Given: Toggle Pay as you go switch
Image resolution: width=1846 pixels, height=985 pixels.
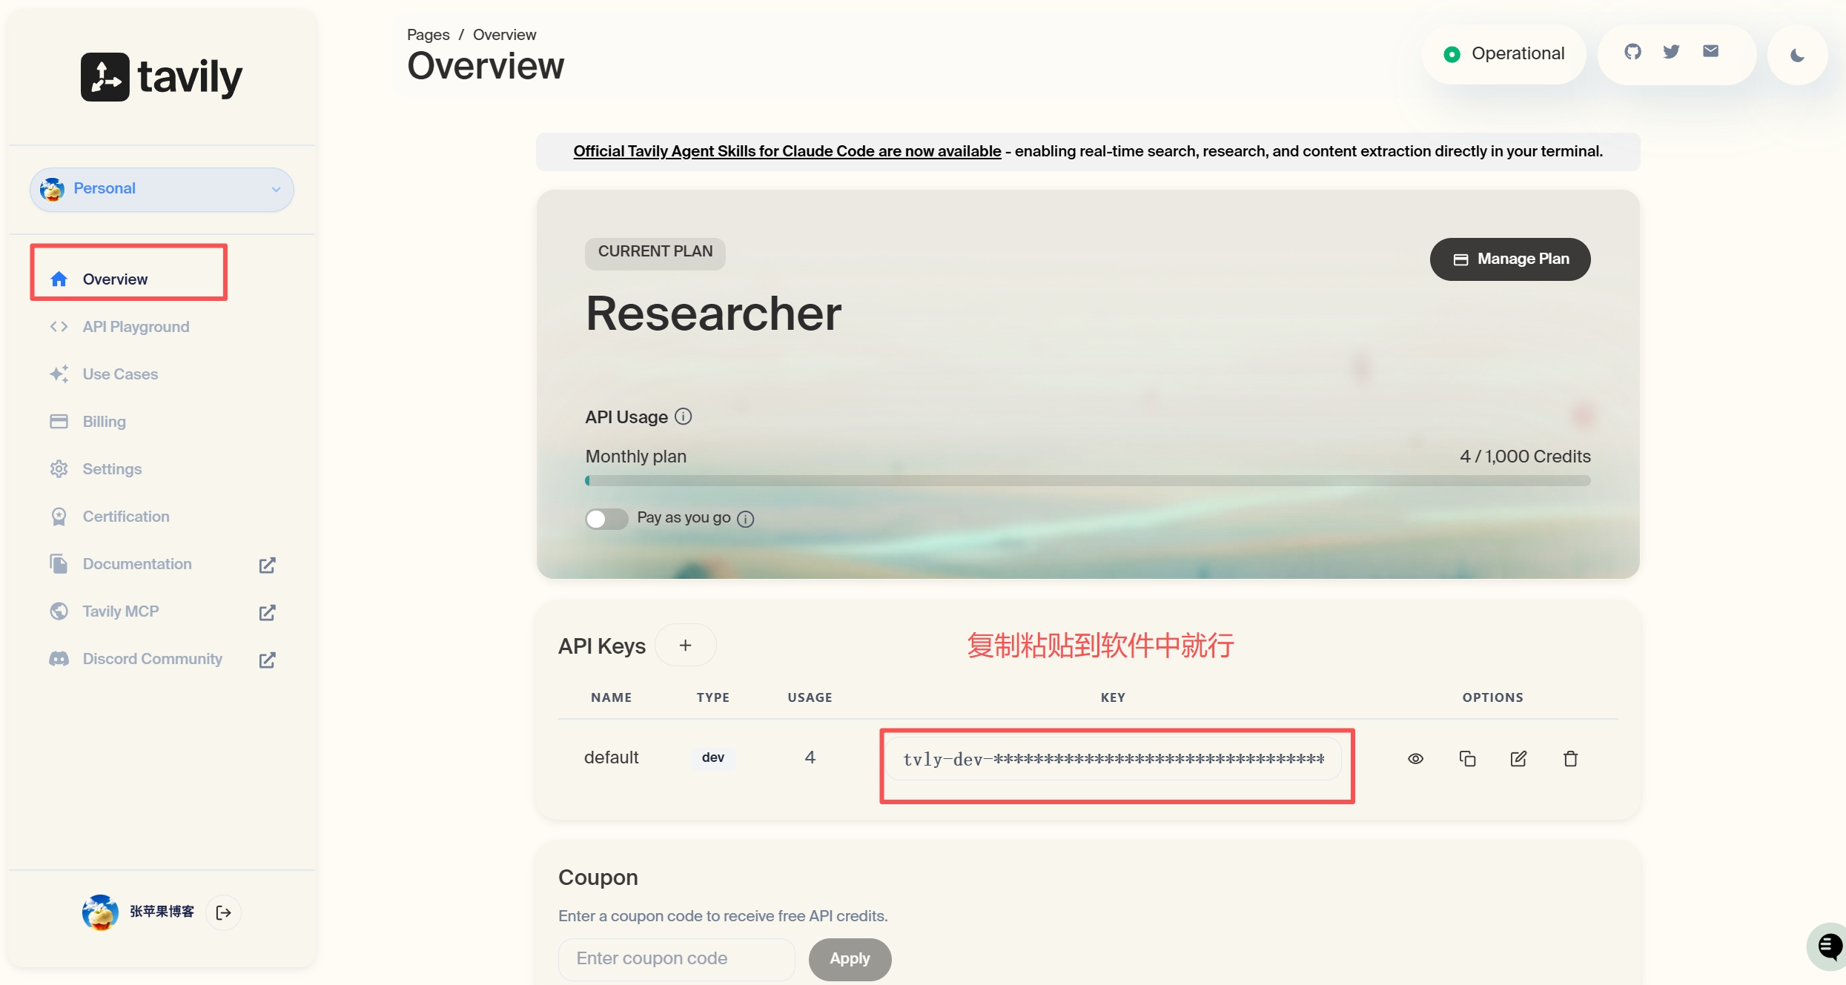Looking at the screenshot, I should pos(606,519).
